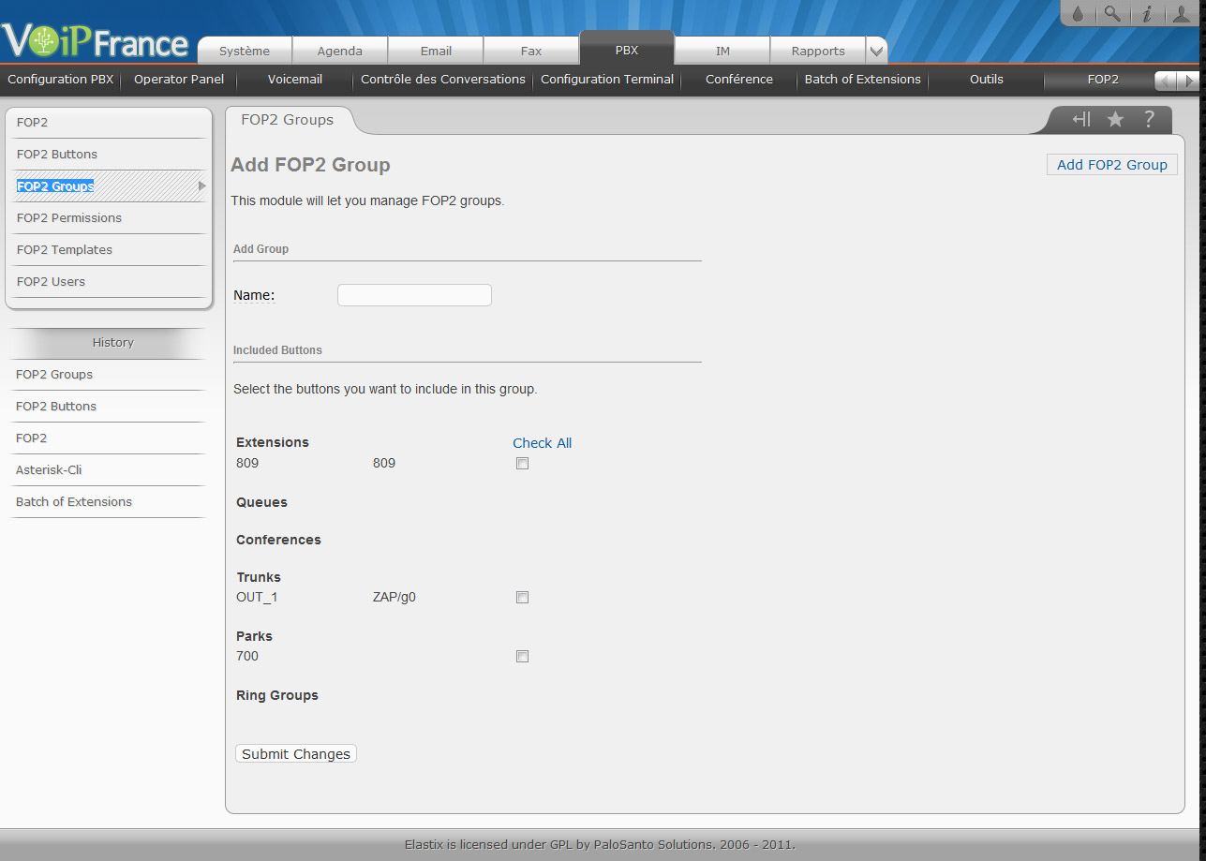Tick the Parks 700 checkbox

point(523,657)
